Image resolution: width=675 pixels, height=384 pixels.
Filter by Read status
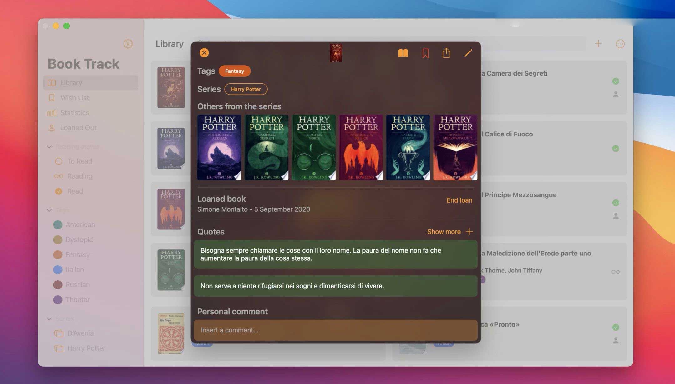(x=69, y=191)
